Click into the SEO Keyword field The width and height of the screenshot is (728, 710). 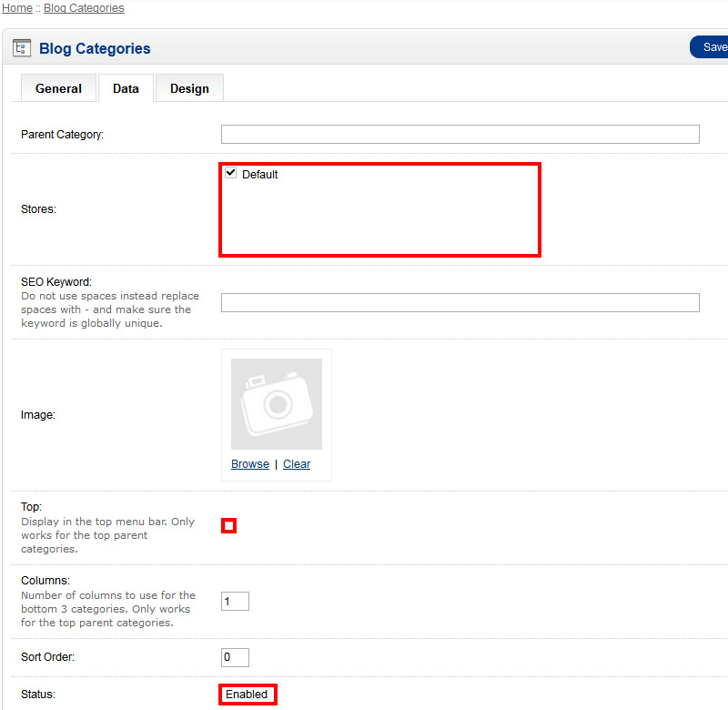460,303
